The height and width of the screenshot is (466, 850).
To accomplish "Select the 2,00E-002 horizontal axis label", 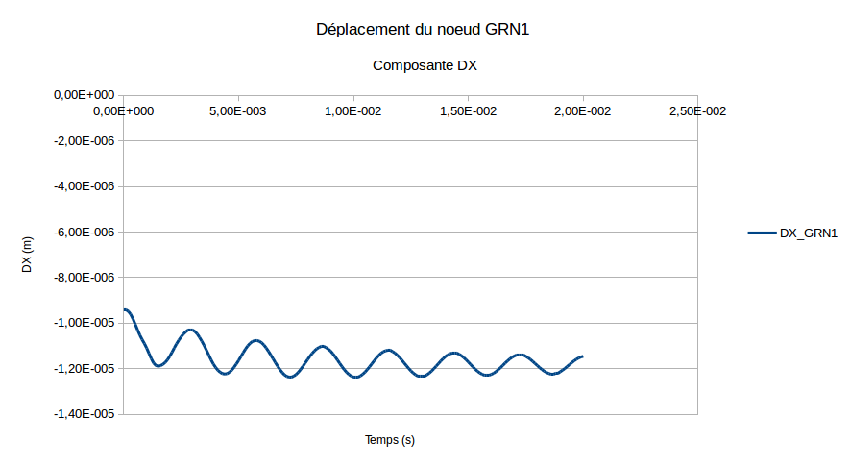I will tap(582, 111).
